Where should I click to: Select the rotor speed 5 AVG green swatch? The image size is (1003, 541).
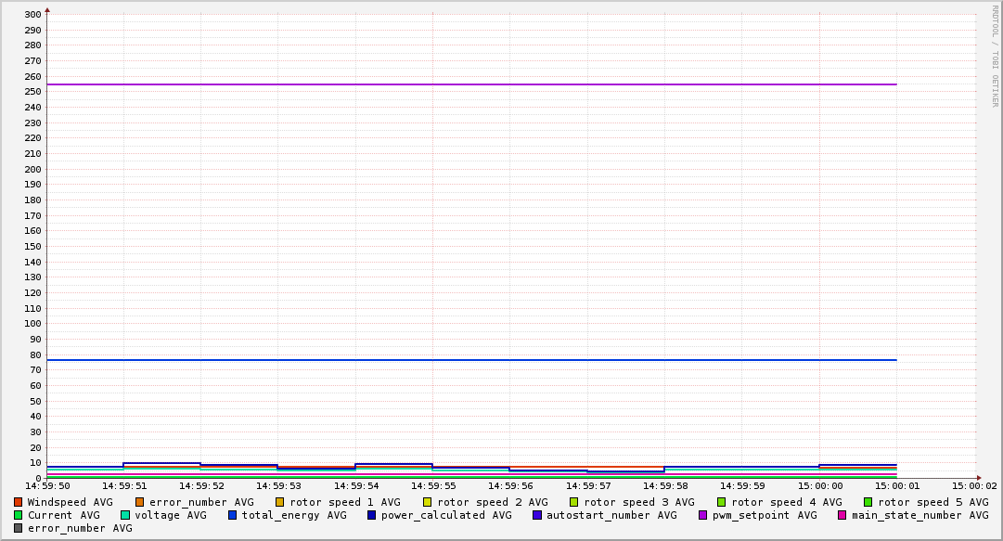pyautogui.click(x=868, y=503)
